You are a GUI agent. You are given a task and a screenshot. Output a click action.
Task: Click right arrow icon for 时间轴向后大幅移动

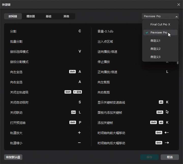167,143
